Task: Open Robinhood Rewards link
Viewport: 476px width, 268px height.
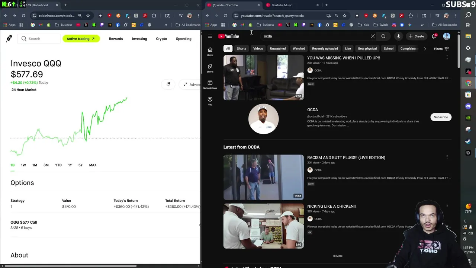Action: tap(116, 39)
